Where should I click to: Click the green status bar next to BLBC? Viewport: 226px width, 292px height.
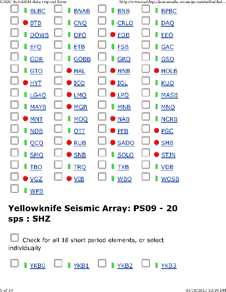26,11
